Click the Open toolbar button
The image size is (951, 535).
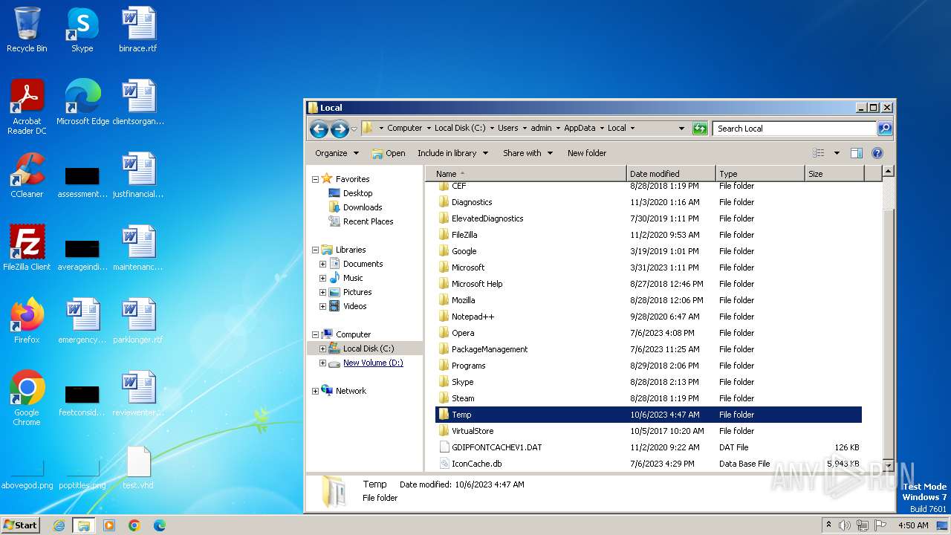click(x=389, y=153)
